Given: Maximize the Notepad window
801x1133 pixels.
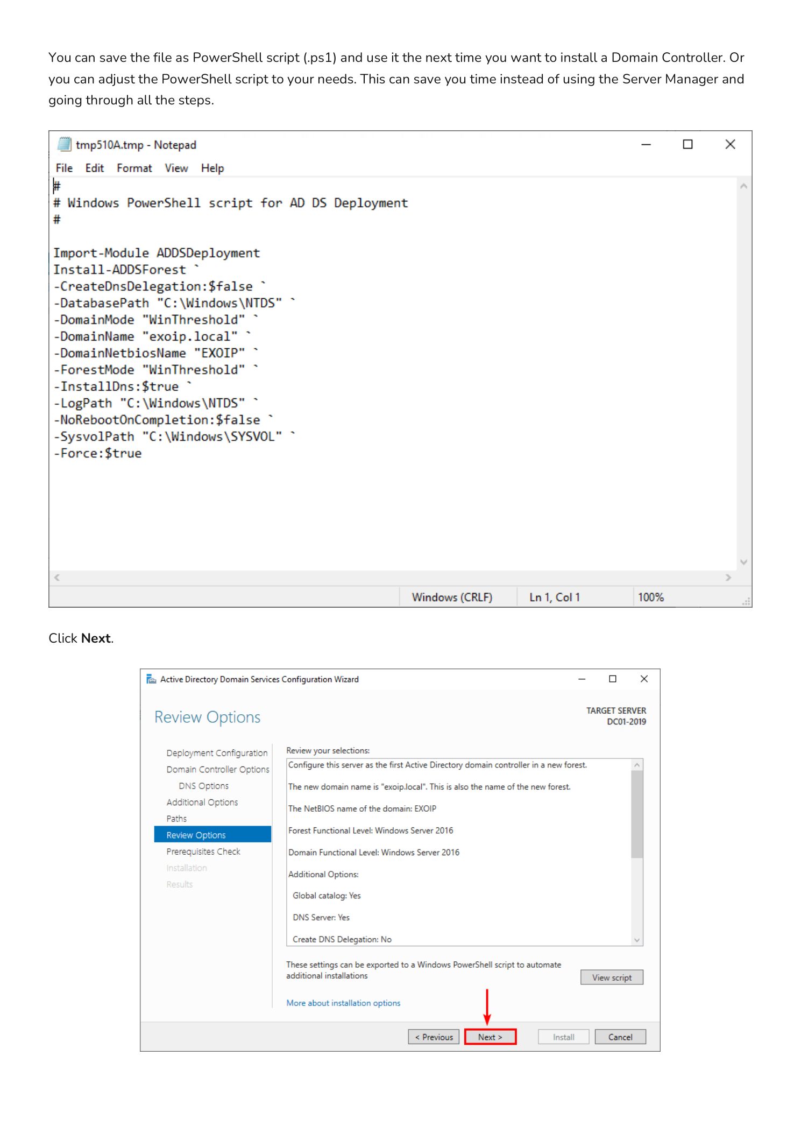Looking at the screenshot, I should (x=687, y=144).
